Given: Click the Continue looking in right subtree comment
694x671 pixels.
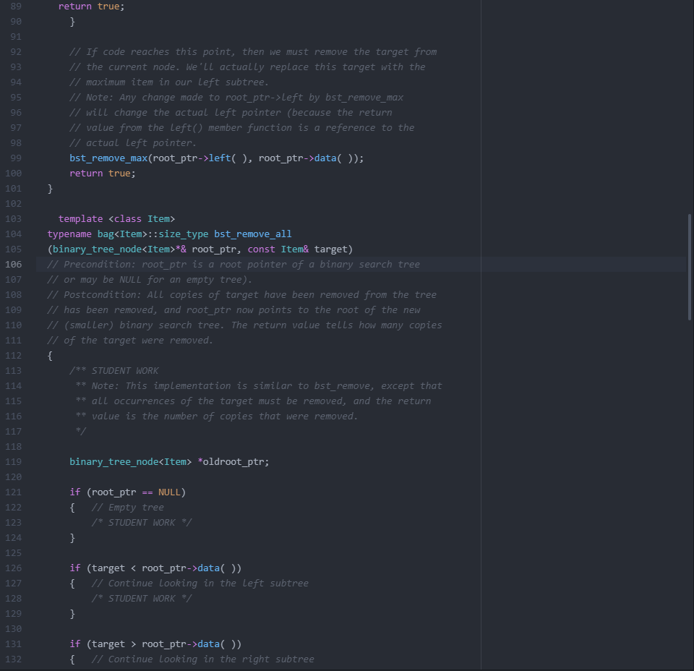Looking at the screenshot, I should 202,659.
